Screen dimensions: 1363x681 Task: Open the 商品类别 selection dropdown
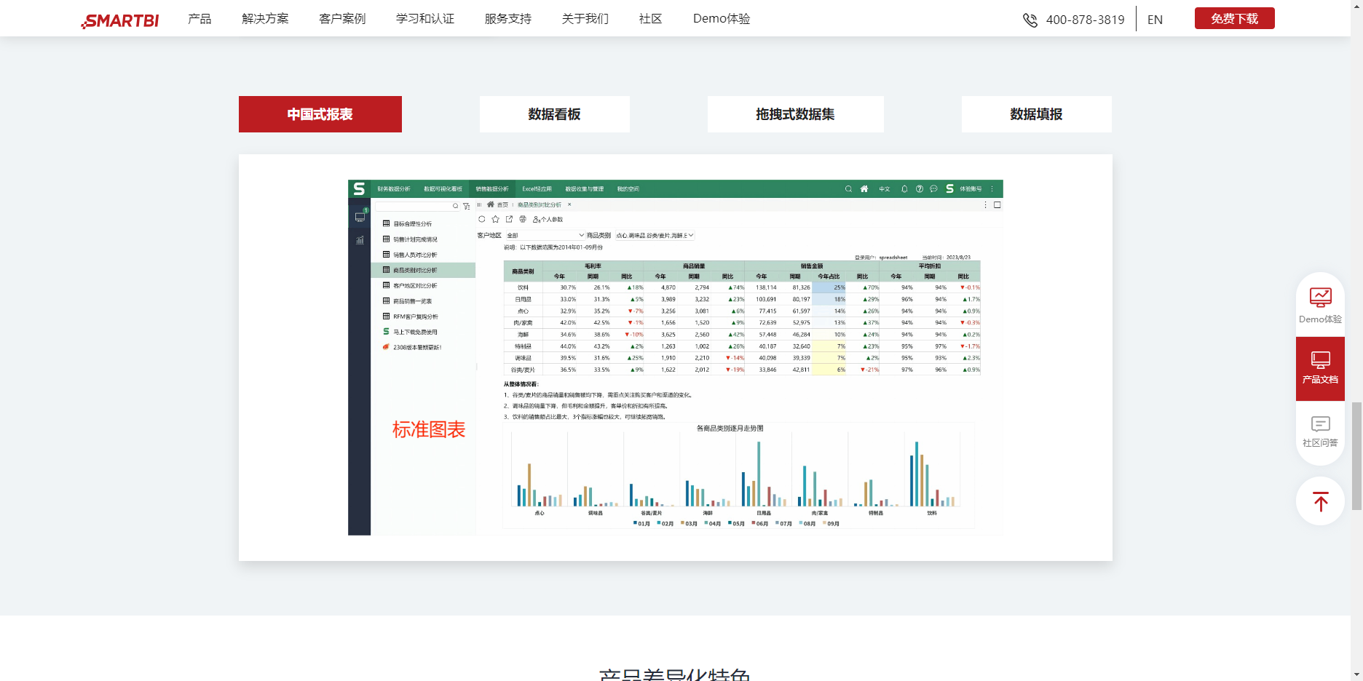pyautogui.click(x=654, y=235)
